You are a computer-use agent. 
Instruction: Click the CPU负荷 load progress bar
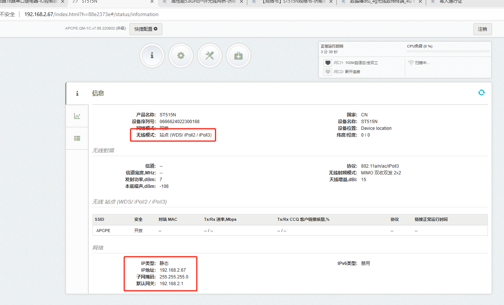tap(448, 52)
